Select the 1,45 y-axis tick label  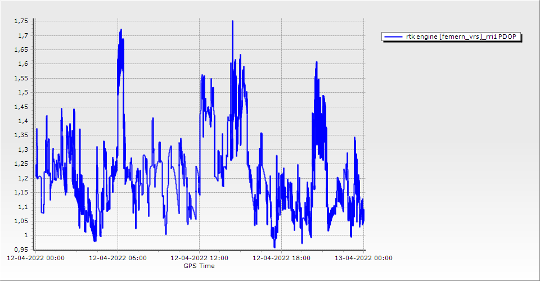pyautogui.click(x=20, y=107)
